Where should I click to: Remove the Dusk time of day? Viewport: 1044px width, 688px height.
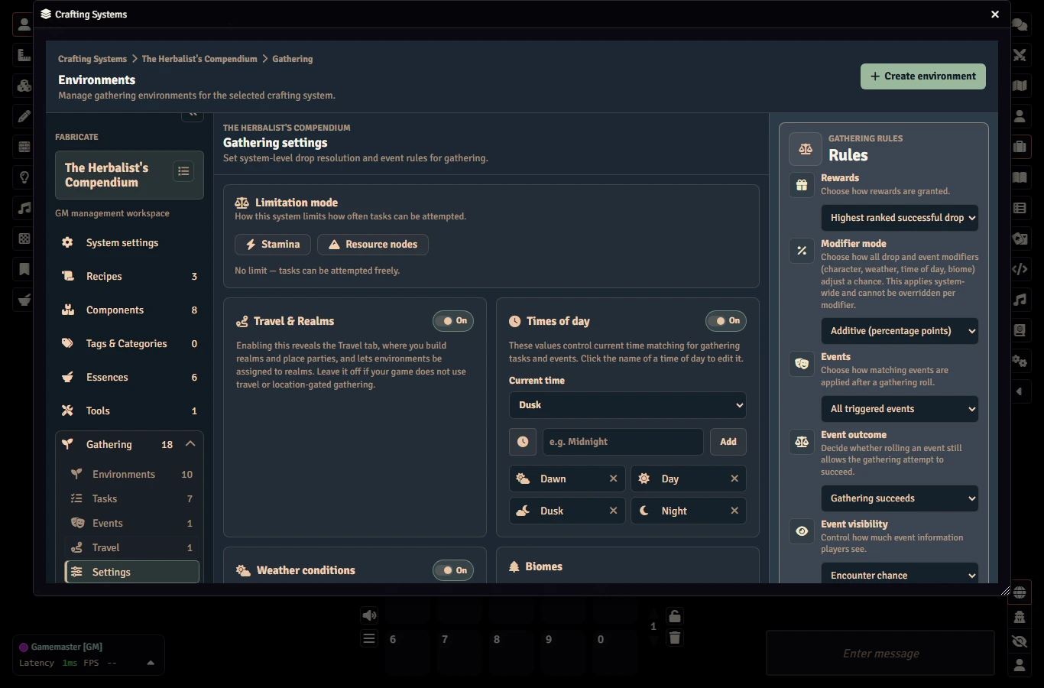[613, 511]
